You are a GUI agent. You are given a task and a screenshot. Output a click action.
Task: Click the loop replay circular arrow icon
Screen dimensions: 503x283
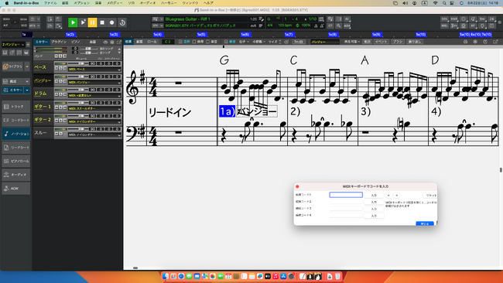[x=122, y=22]
